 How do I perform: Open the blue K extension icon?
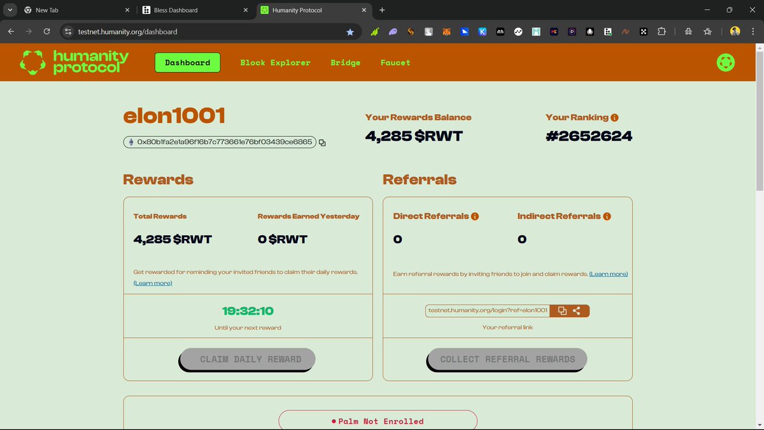click(x=483, y=31)
